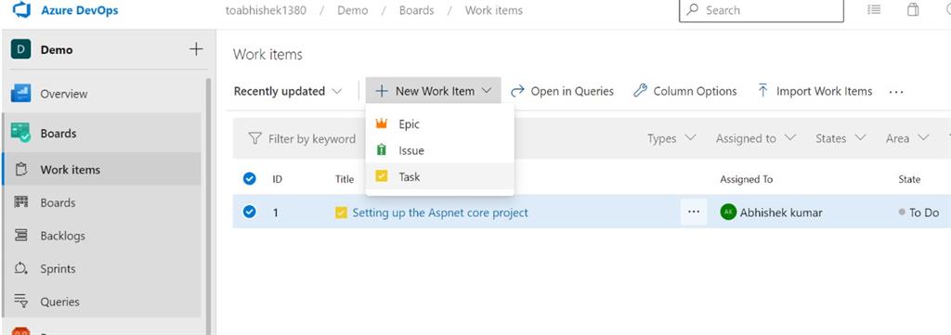Open the Demo project tile icon
Viewport: 951px width, 335px height.
pyautogui.click(x=20, y=50)
